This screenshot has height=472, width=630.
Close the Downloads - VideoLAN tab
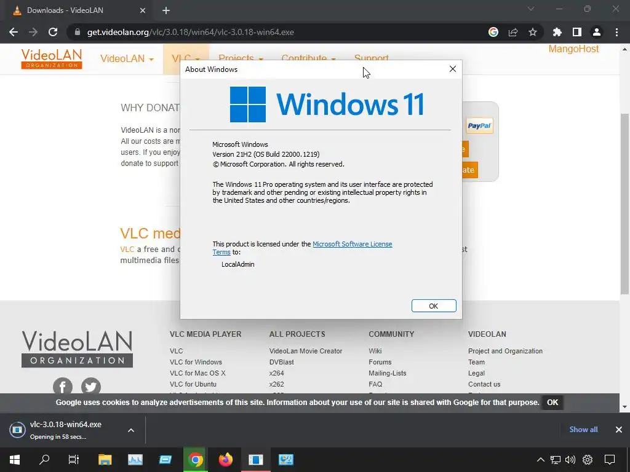(x=143, y=10)
